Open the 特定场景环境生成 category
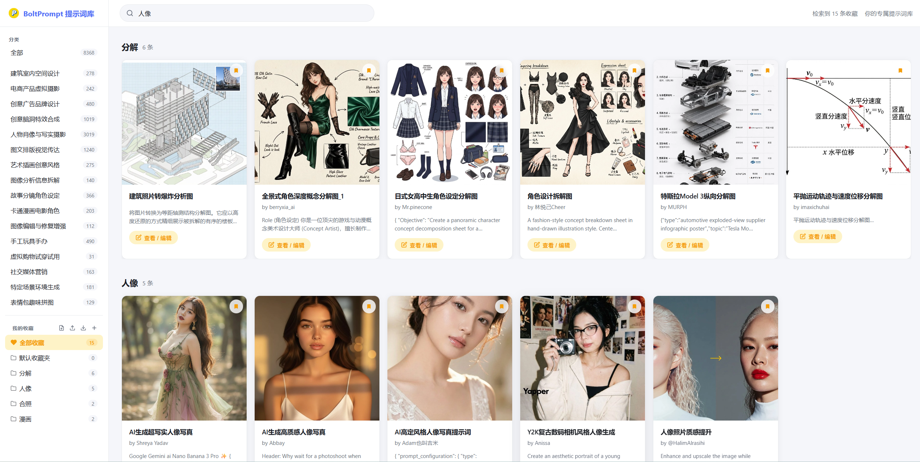This screenshot has width=920, height=462. pos(54,287)
